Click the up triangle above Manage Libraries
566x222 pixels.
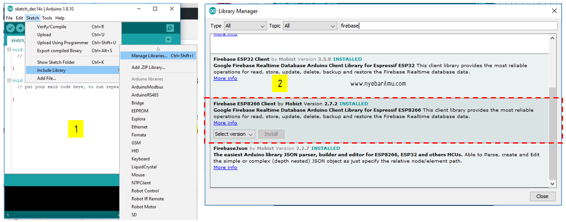(158, 49)
